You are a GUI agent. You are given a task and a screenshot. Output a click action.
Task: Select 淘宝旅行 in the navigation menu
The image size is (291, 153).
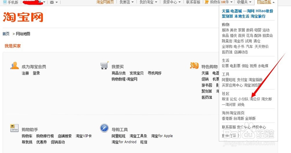click(258, 16)
